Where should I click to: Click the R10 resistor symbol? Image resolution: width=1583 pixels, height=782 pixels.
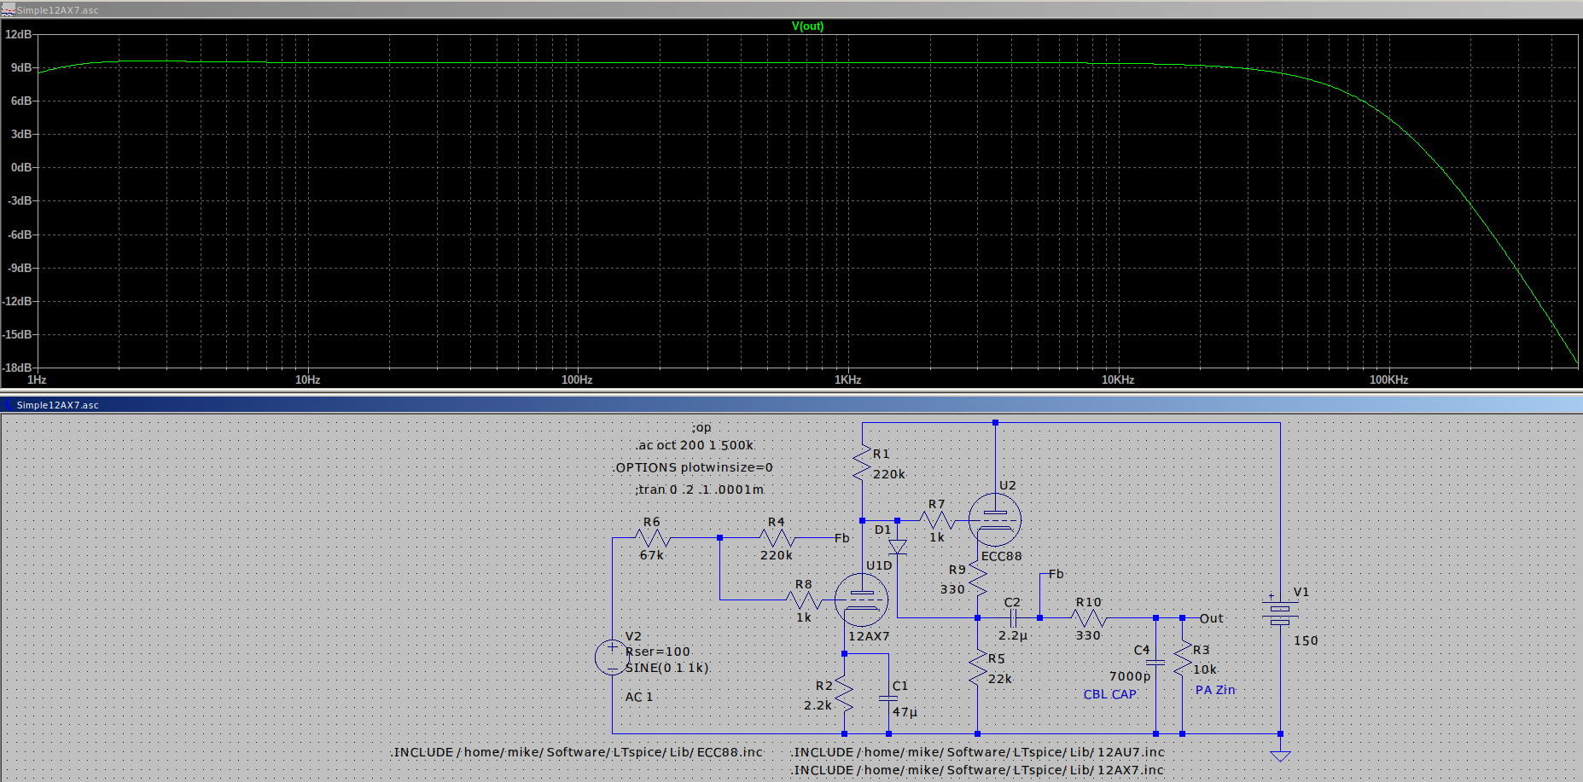coord(1089,617)
